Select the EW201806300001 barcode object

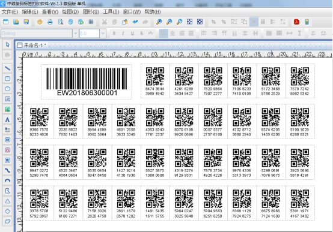[x=87, y=82]
